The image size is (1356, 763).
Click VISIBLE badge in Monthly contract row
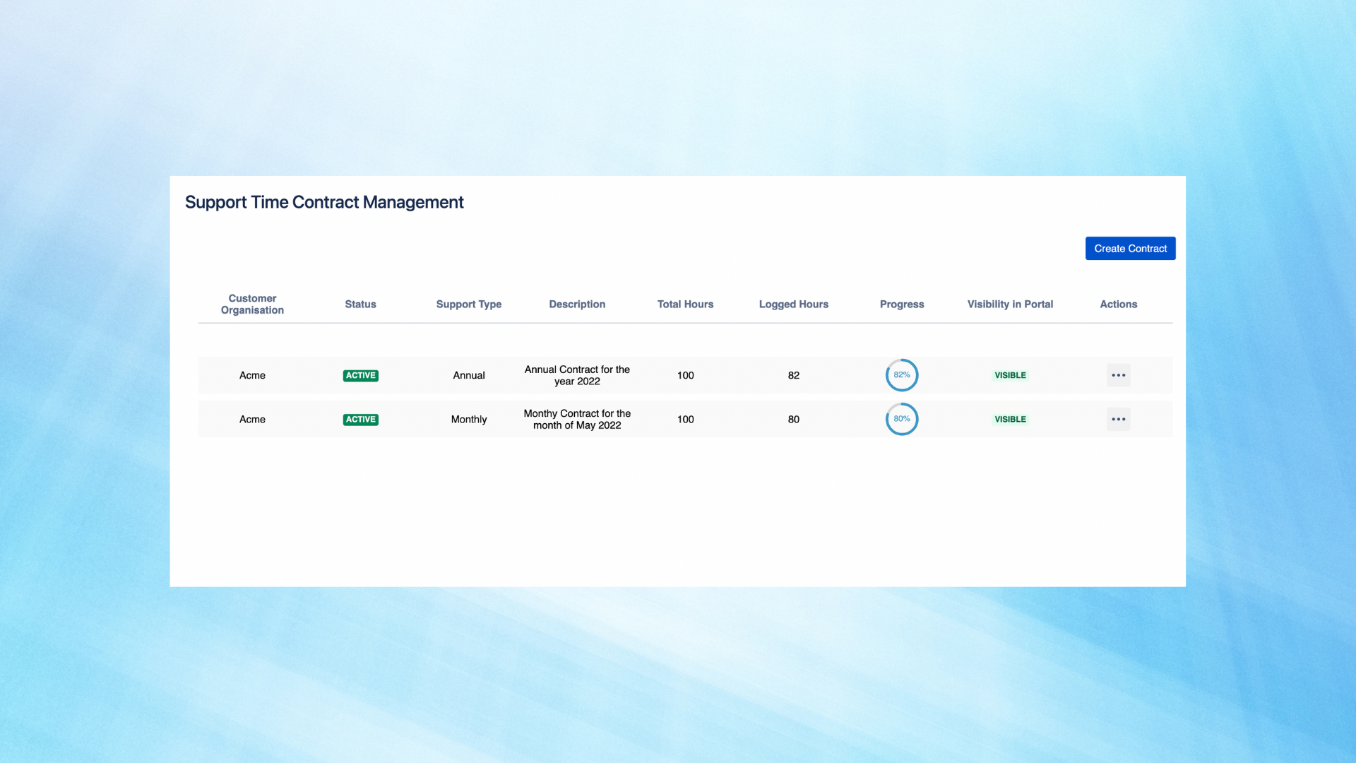tap(1010, 419)
